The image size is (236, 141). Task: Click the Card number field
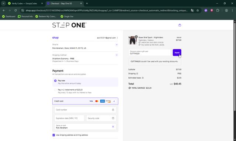click(x=85, y=110)
